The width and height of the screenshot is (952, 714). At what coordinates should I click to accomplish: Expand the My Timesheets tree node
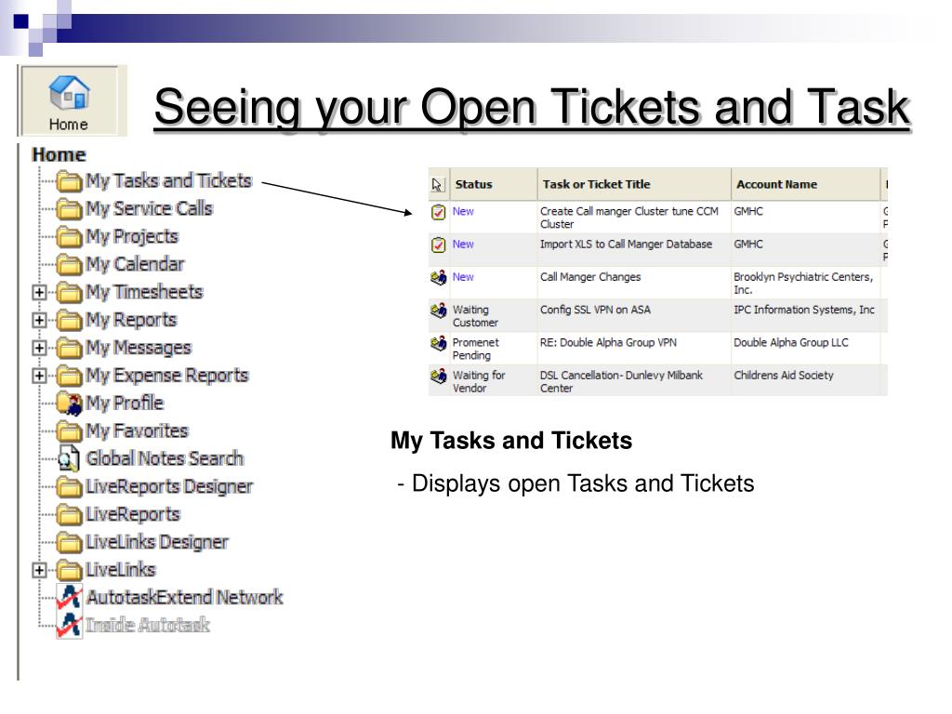pyautogui.click(x=39, y=293)
